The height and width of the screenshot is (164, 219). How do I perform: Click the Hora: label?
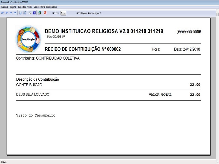[156, 49]
